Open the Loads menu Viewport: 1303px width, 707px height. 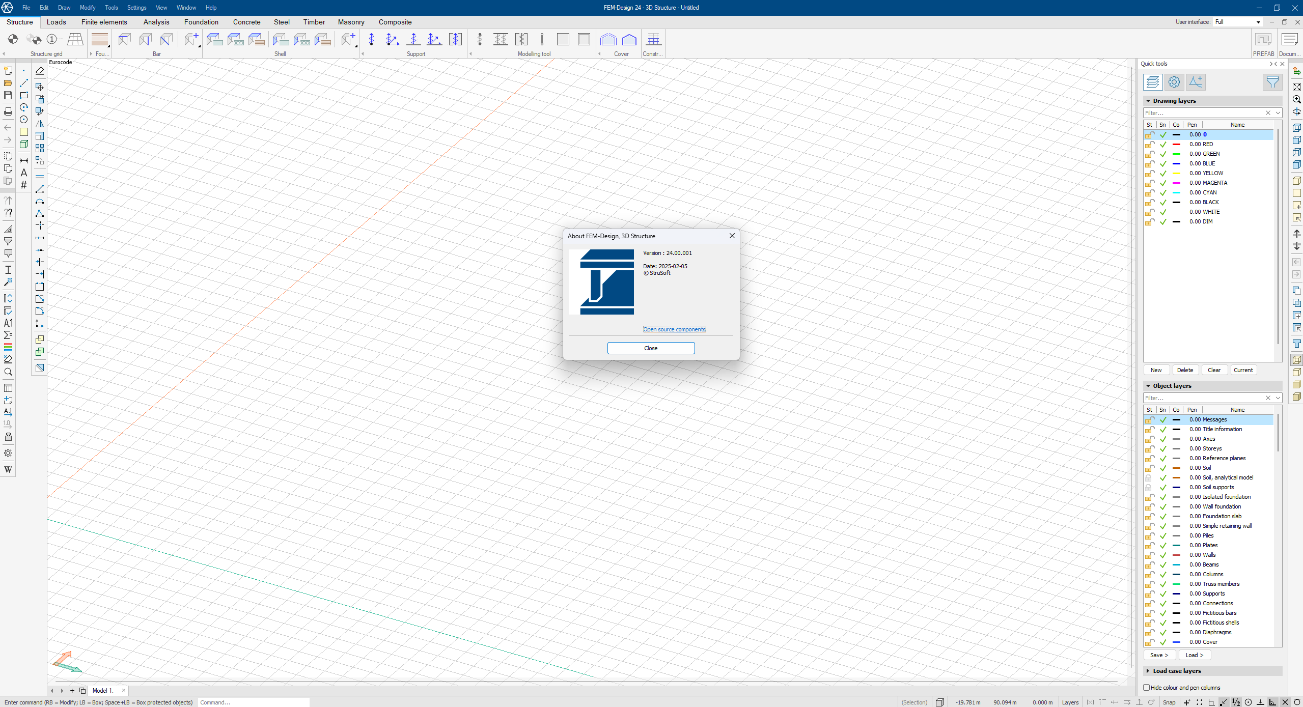coord(55,22)
